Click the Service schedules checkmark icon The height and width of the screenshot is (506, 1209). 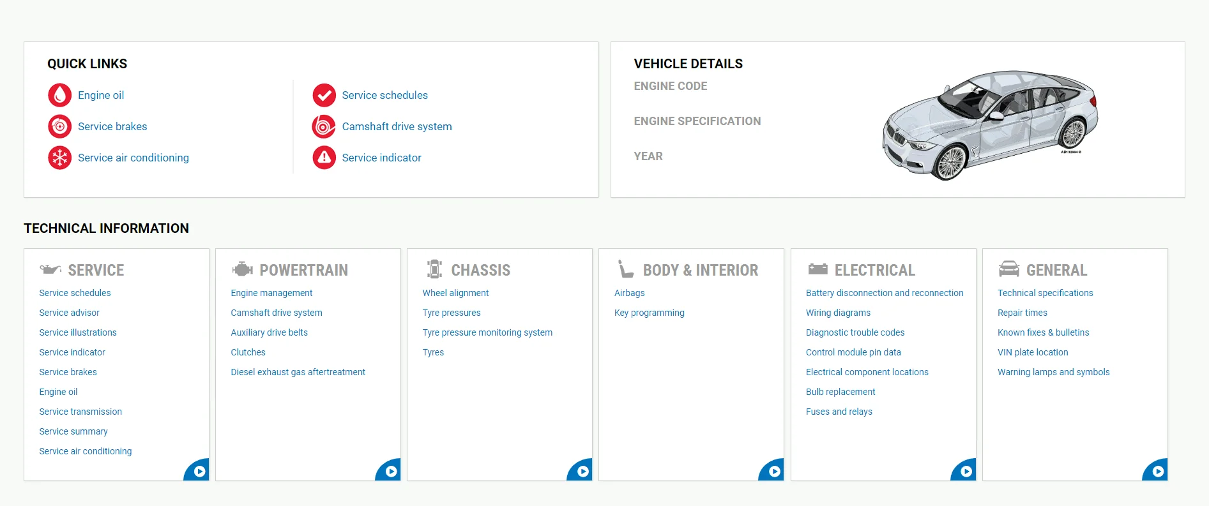[x=324, y=95]
